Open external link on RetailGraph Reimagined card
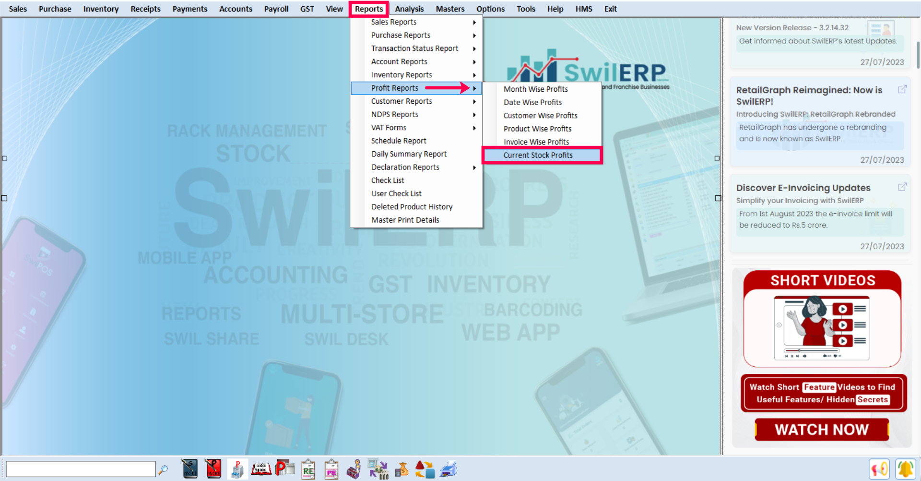The height and width of the screenshot is (481, 921). pos(902,89)
